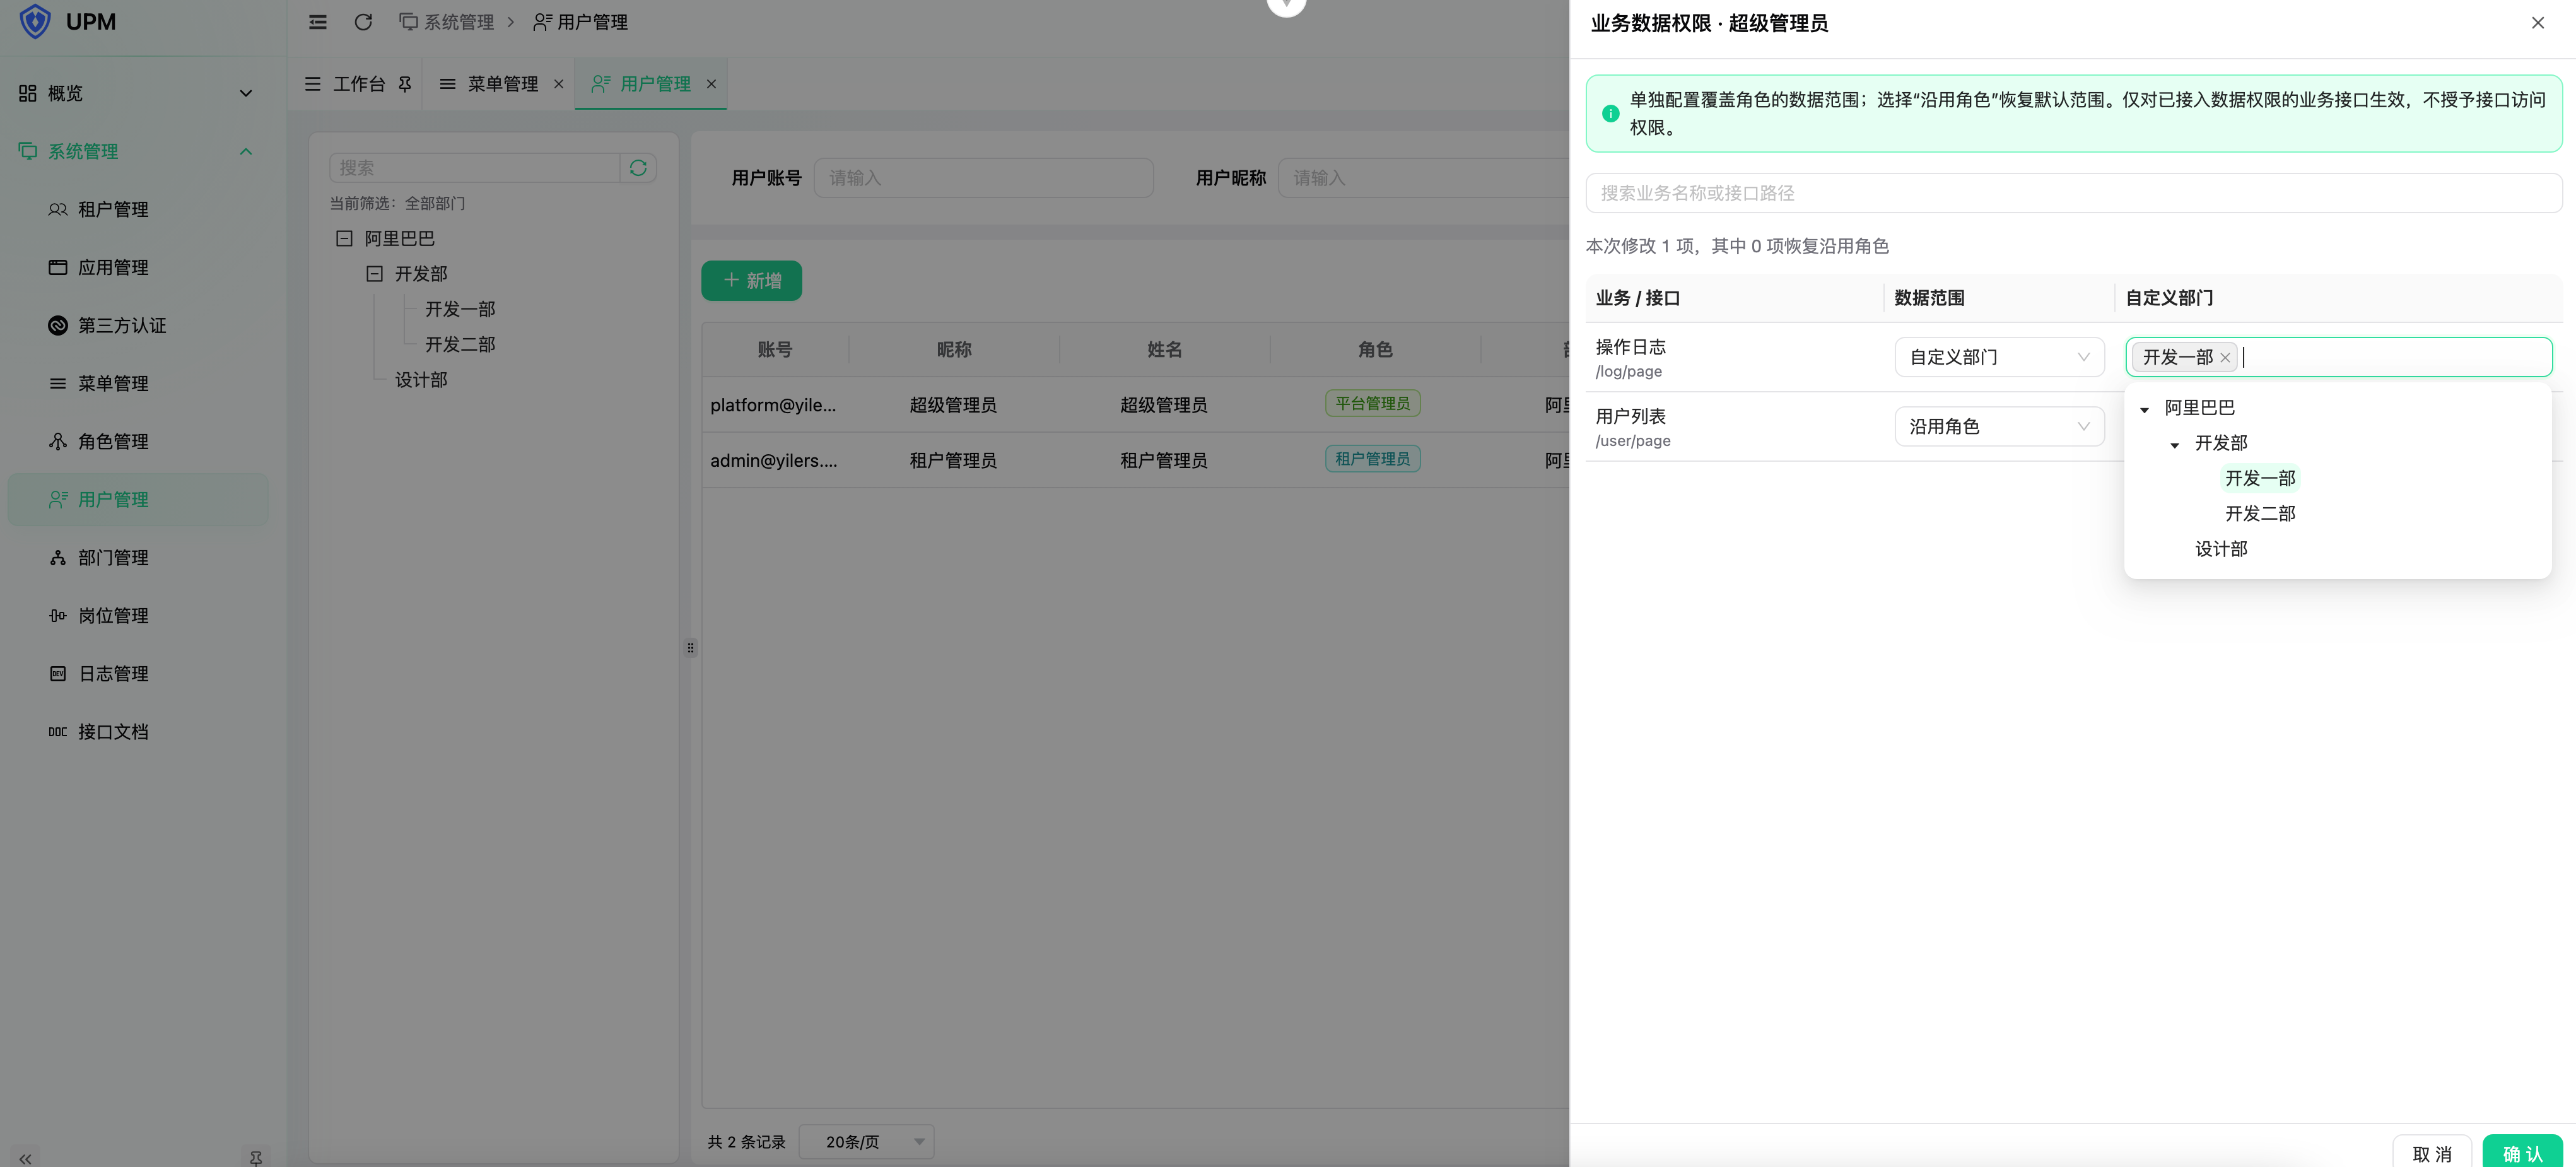Open 数据范围 dropdown for 用户列表
Viewport: 2576px width, 1167px height.
pos(1999,426)
